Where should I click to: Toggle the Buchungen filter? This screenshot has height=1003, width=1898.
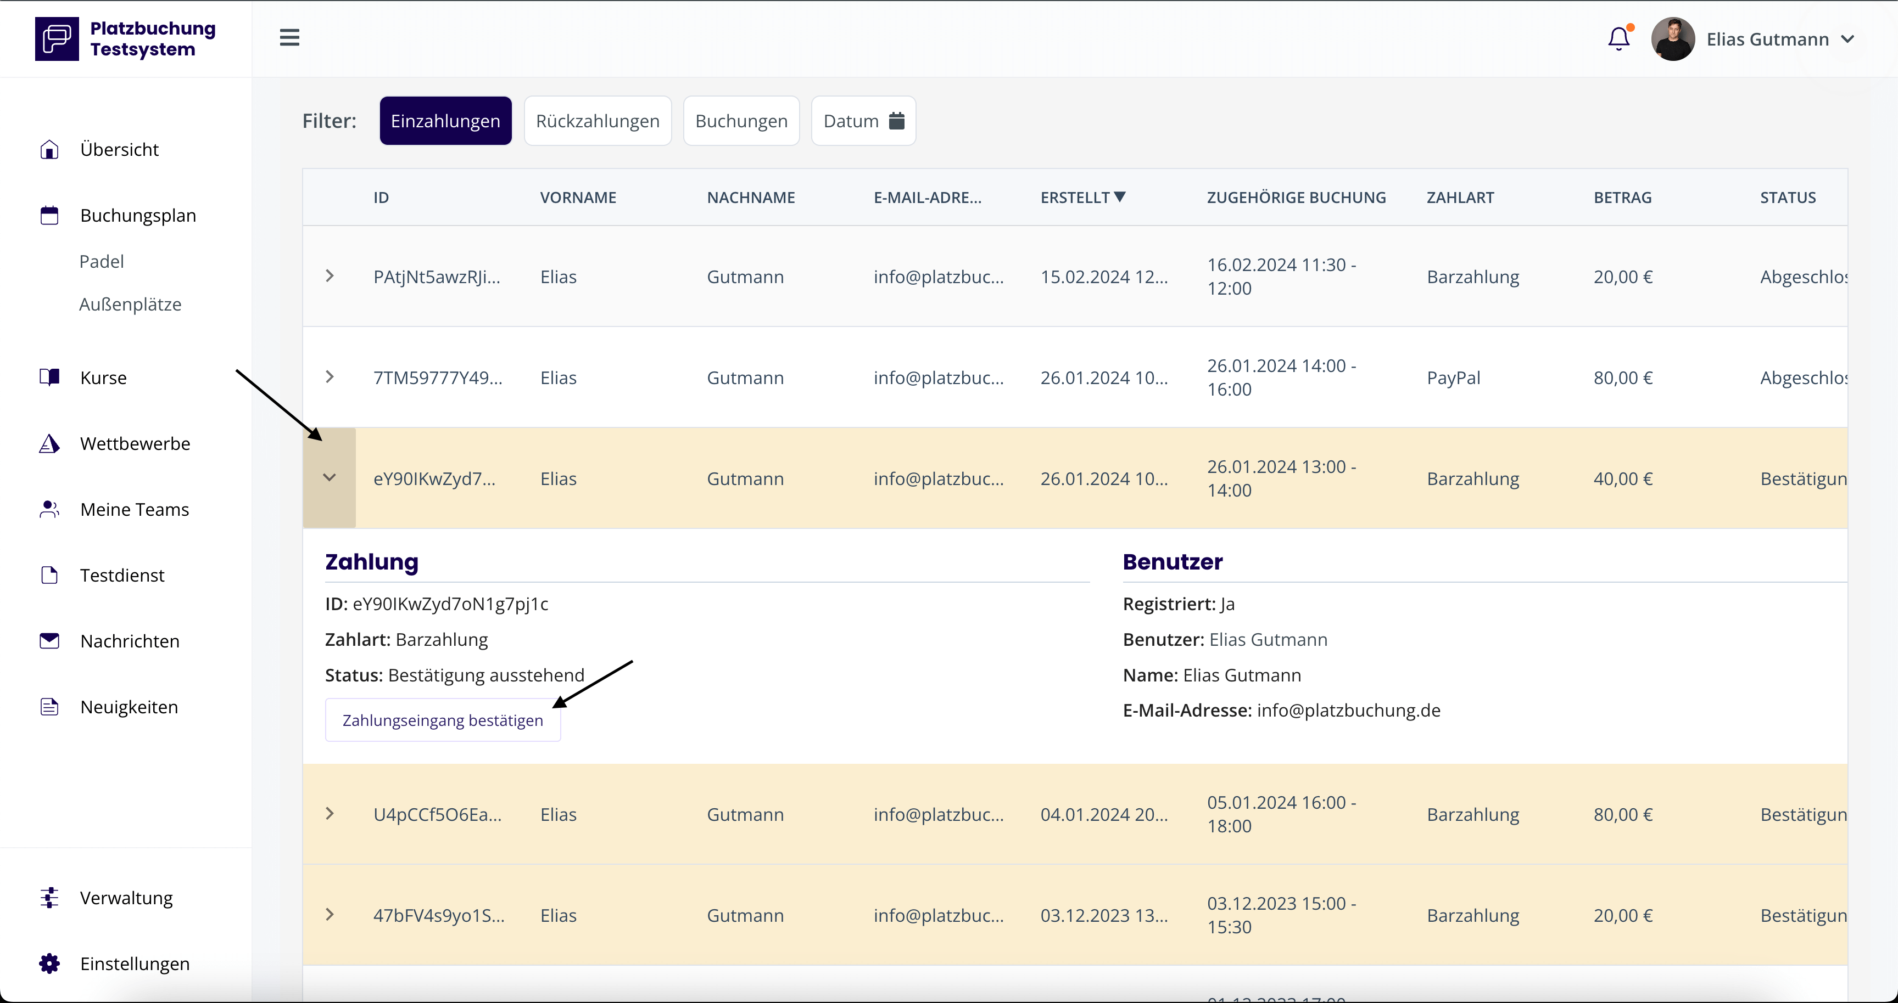pyautogui.click(x=741, y=121)
